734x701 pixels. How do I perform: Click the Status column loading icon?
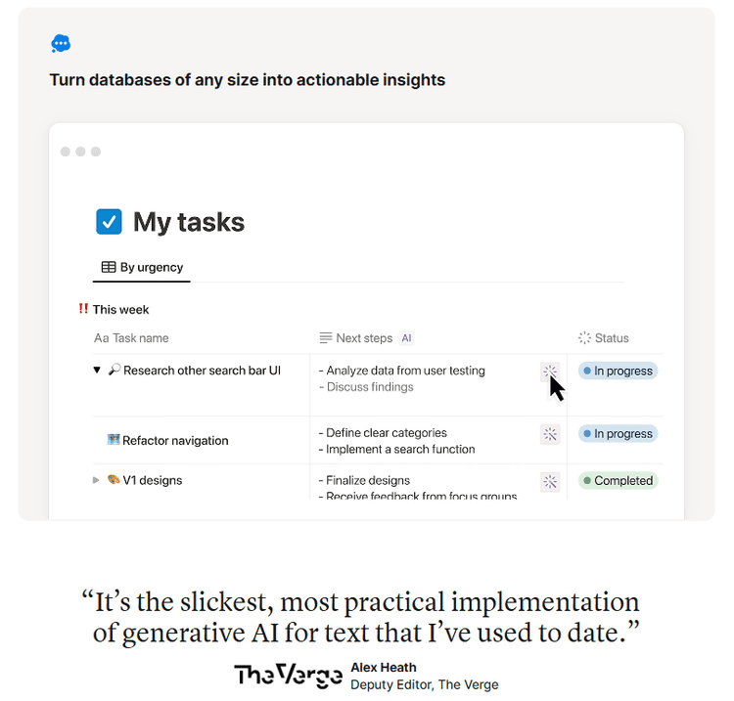(x=584, y=338)
